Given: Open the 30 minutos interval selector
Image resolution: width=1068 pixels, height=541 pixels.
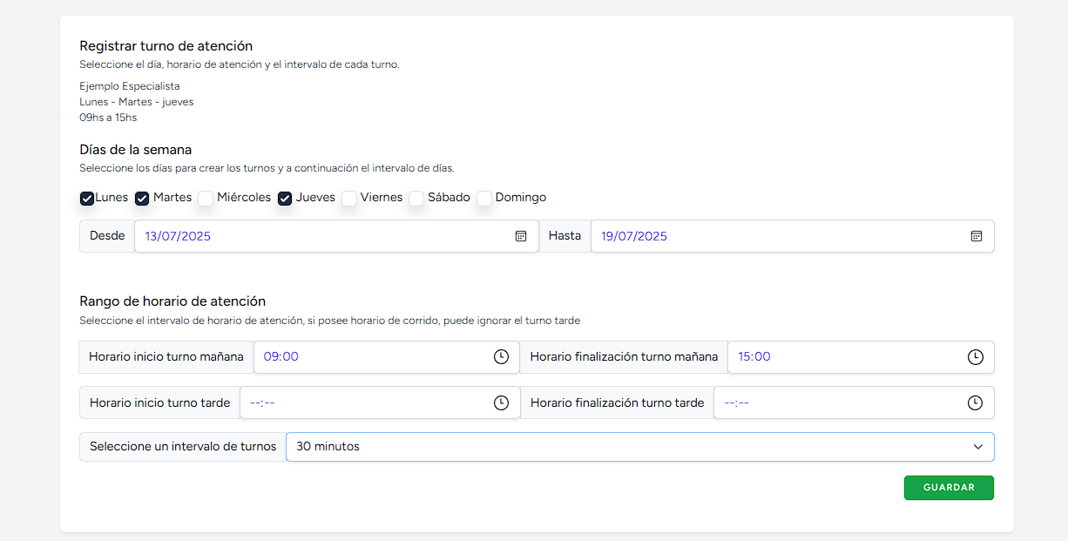Looking at the screenshot, I should [627, 447].
